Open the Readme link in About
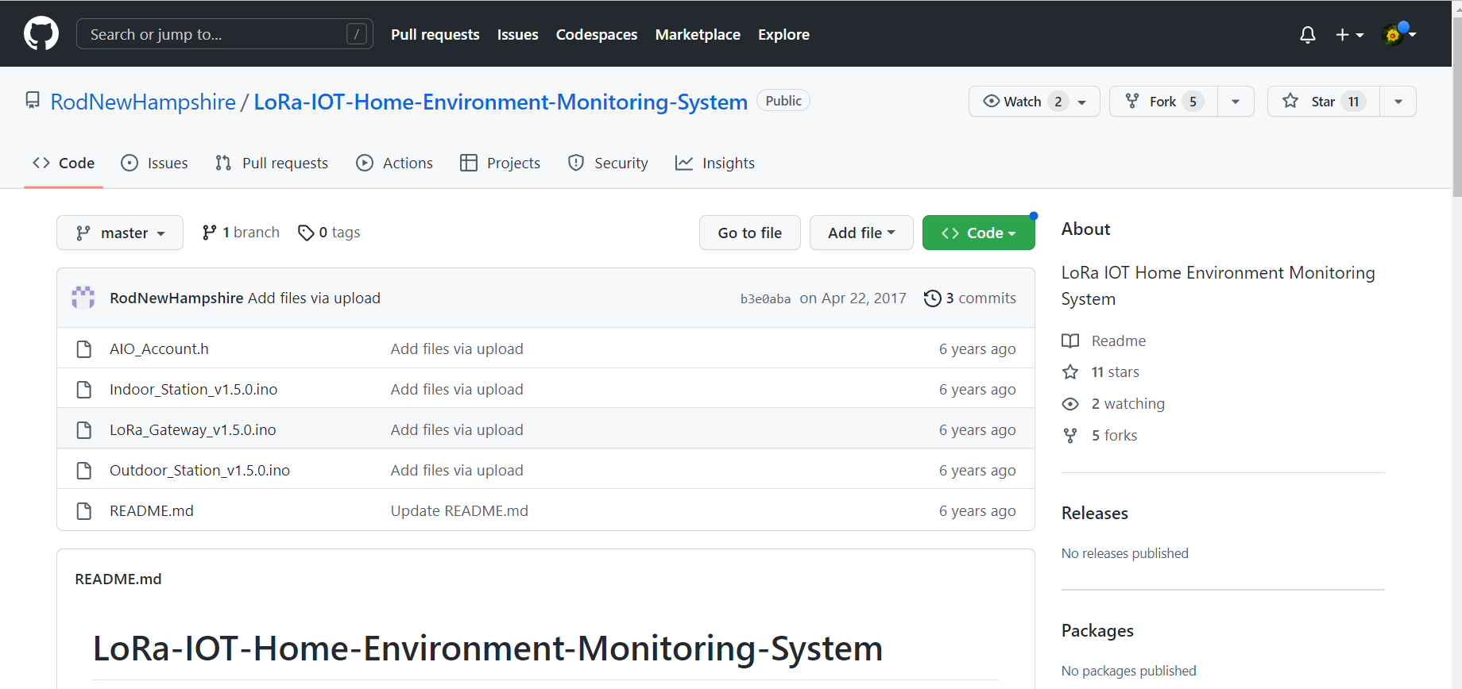Screen dimensions: 1462x689 pyautogui.click(x=1104, y=341)
